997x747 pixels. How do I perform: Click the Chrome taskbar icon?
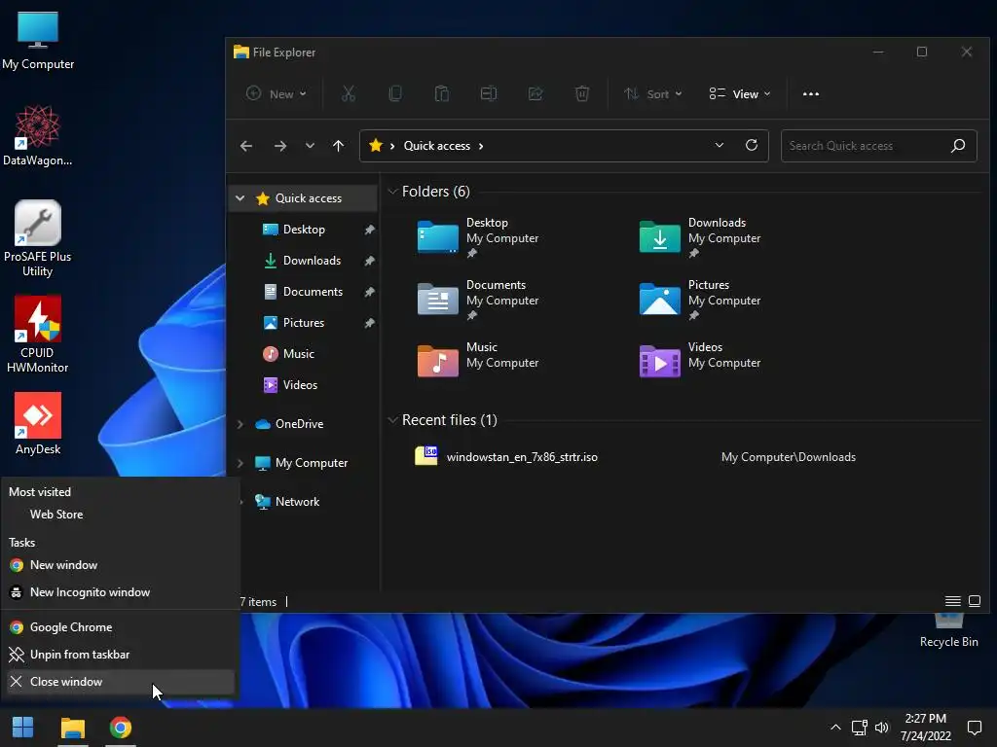click(120, 728)
